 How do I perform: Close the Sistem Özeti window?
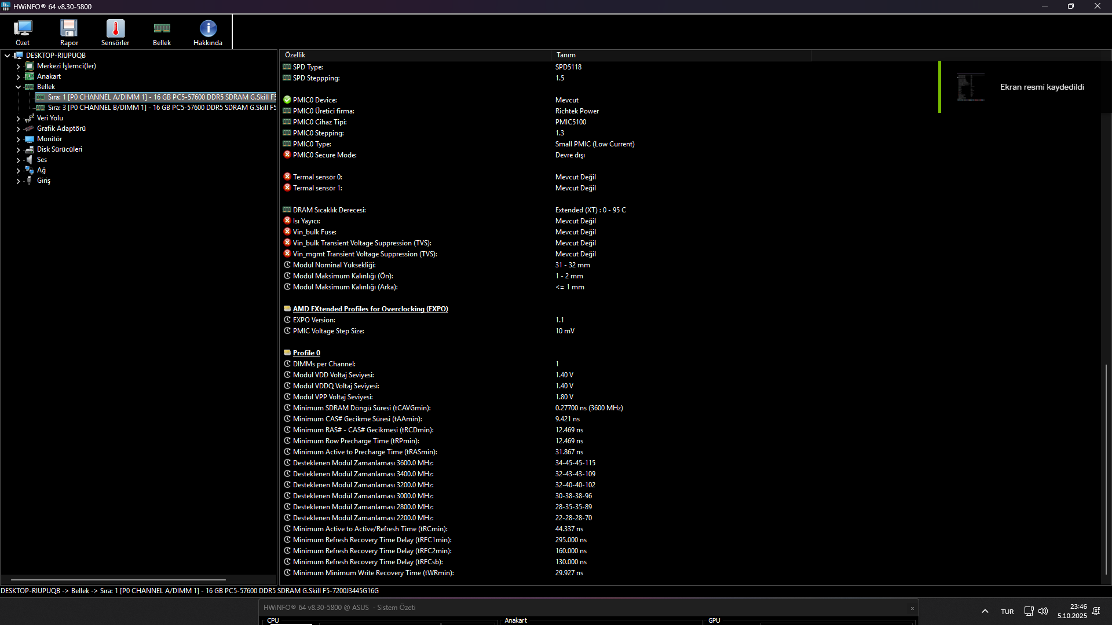[x=912, y=608]
